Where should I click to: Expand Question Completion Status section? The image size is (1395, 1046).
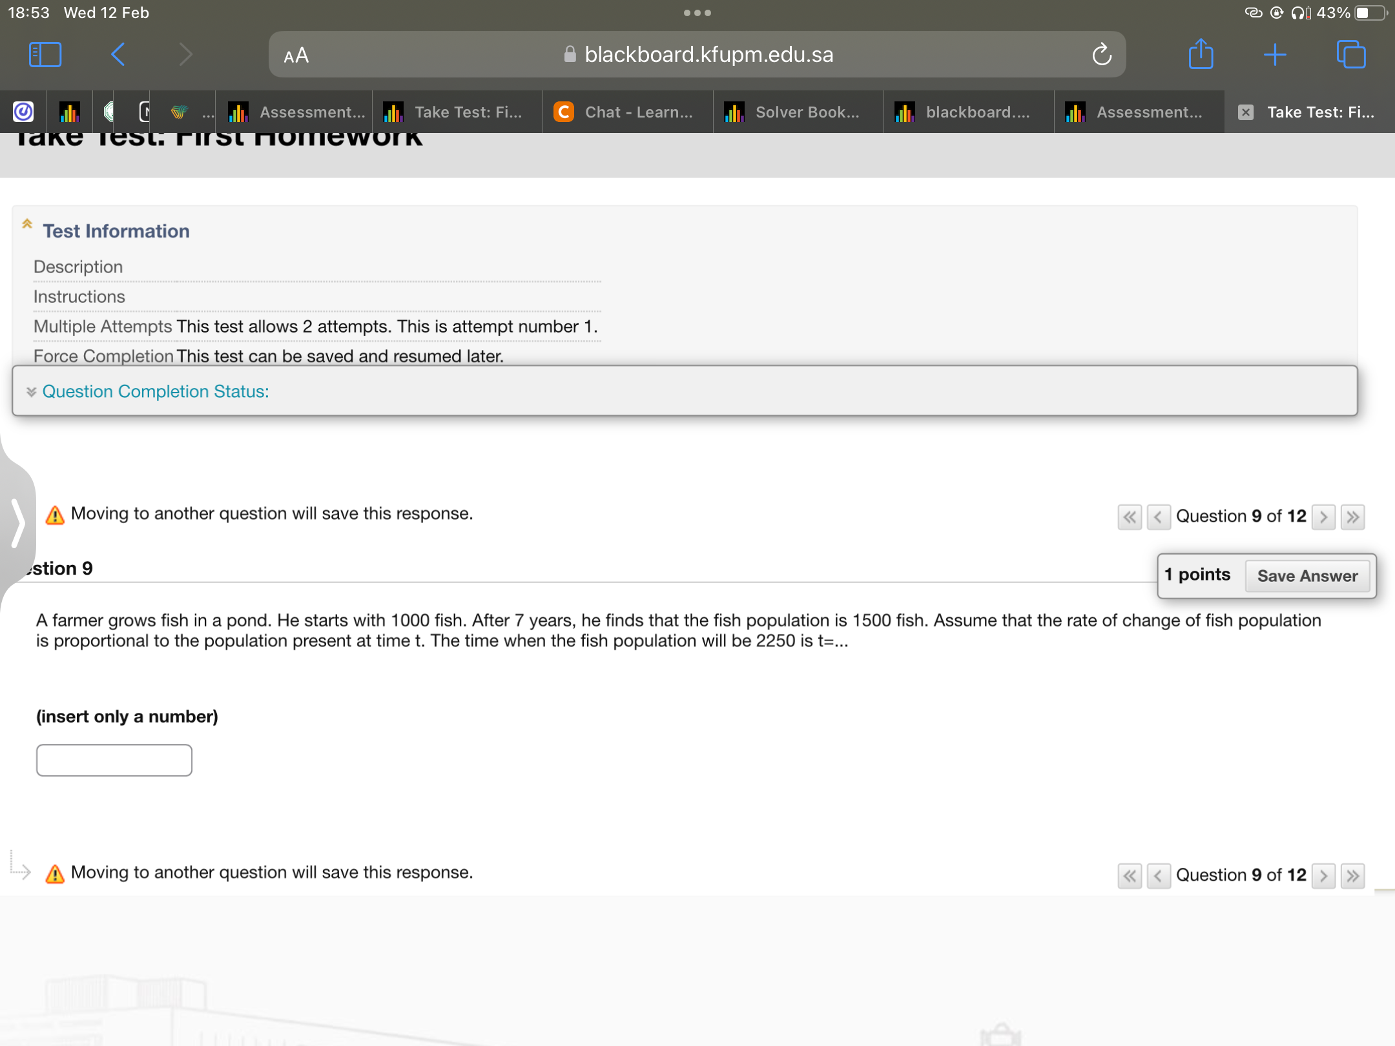[x=155, y=391]
